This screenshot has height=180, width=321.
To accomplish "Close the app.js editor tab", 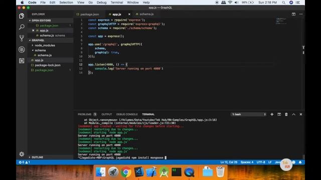I will point(129,14).
